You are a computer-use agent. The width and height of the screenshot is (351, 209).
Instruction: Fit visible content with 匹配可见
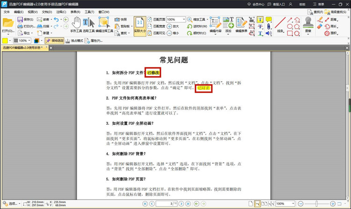pos(156,33)
